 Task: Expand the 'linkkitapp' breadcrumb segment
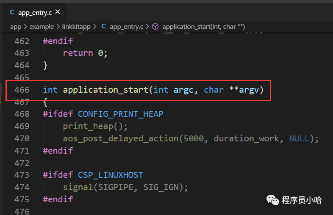76,26
